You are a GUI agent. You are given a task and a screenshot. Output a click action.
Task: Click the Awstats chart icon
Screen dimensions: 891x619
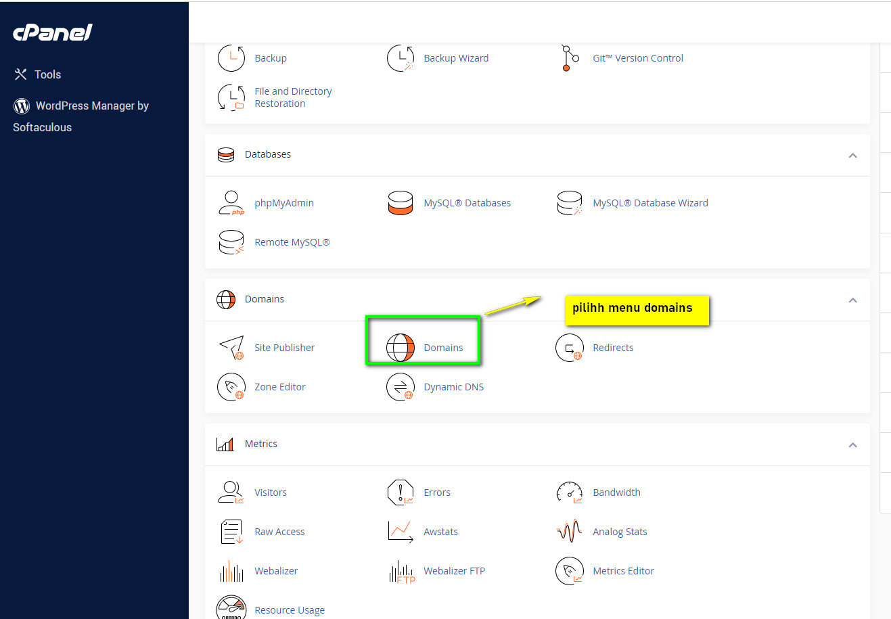[x=401, y=532]
